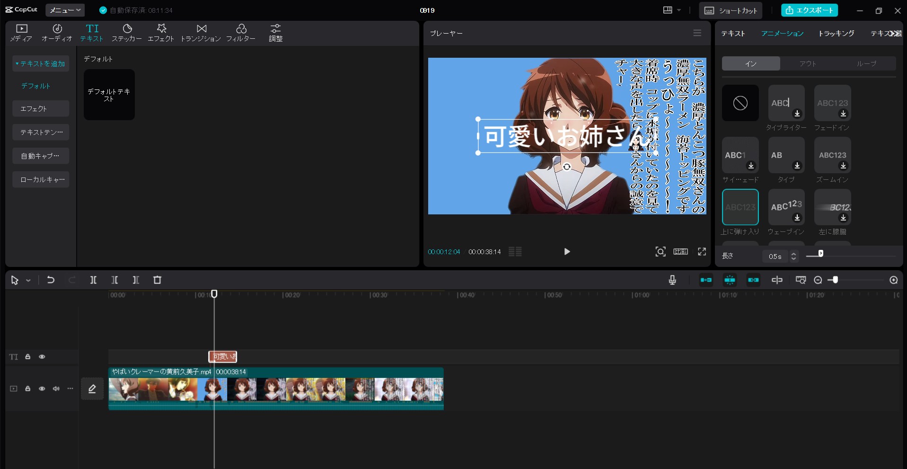Open the 自動キャプ… auto captions category

[x=41, y=156]
